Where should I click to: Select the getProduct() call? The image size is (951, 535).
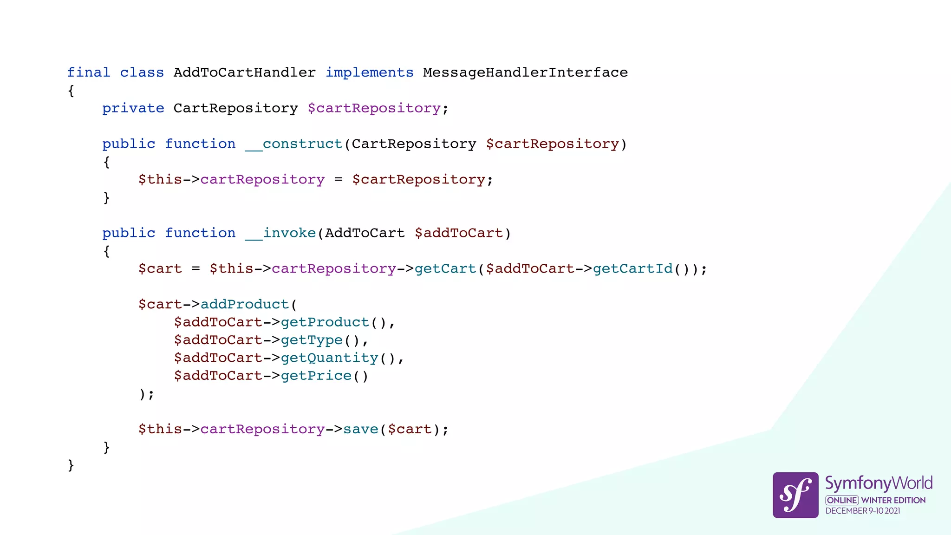(x=333, y=322)
